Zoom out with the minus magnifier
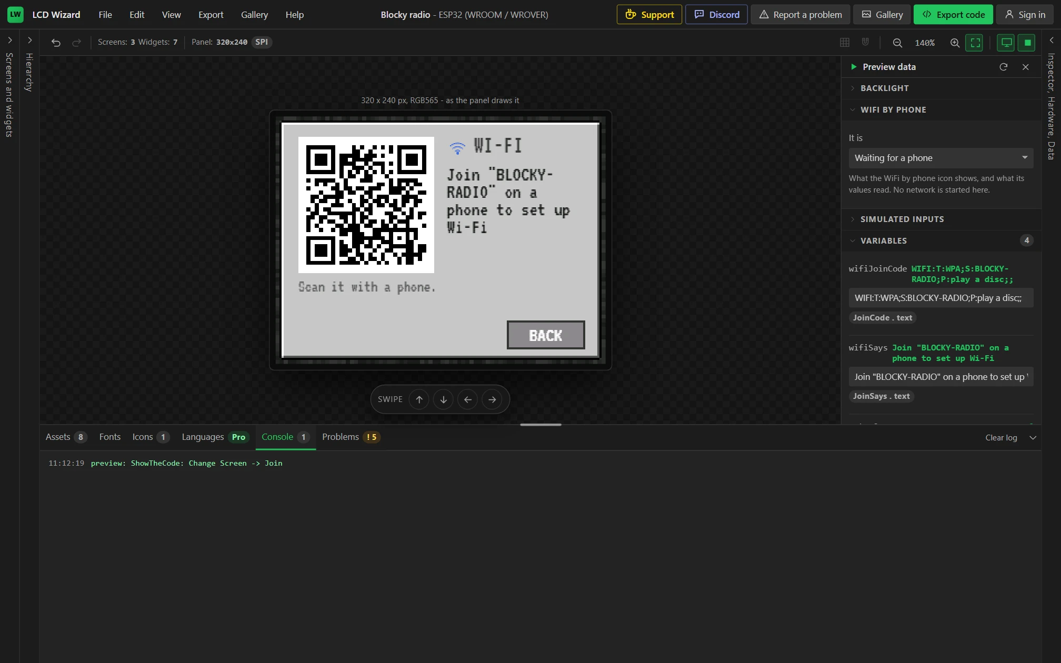This screenshot has width=1061, height=663. (897, 43)
